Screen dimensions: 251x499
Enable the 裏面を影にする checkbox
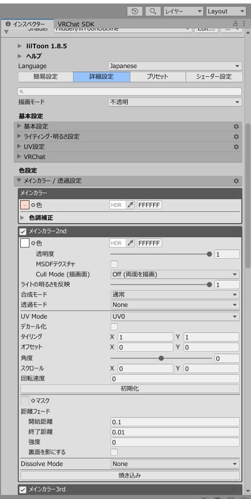point(114,452)
